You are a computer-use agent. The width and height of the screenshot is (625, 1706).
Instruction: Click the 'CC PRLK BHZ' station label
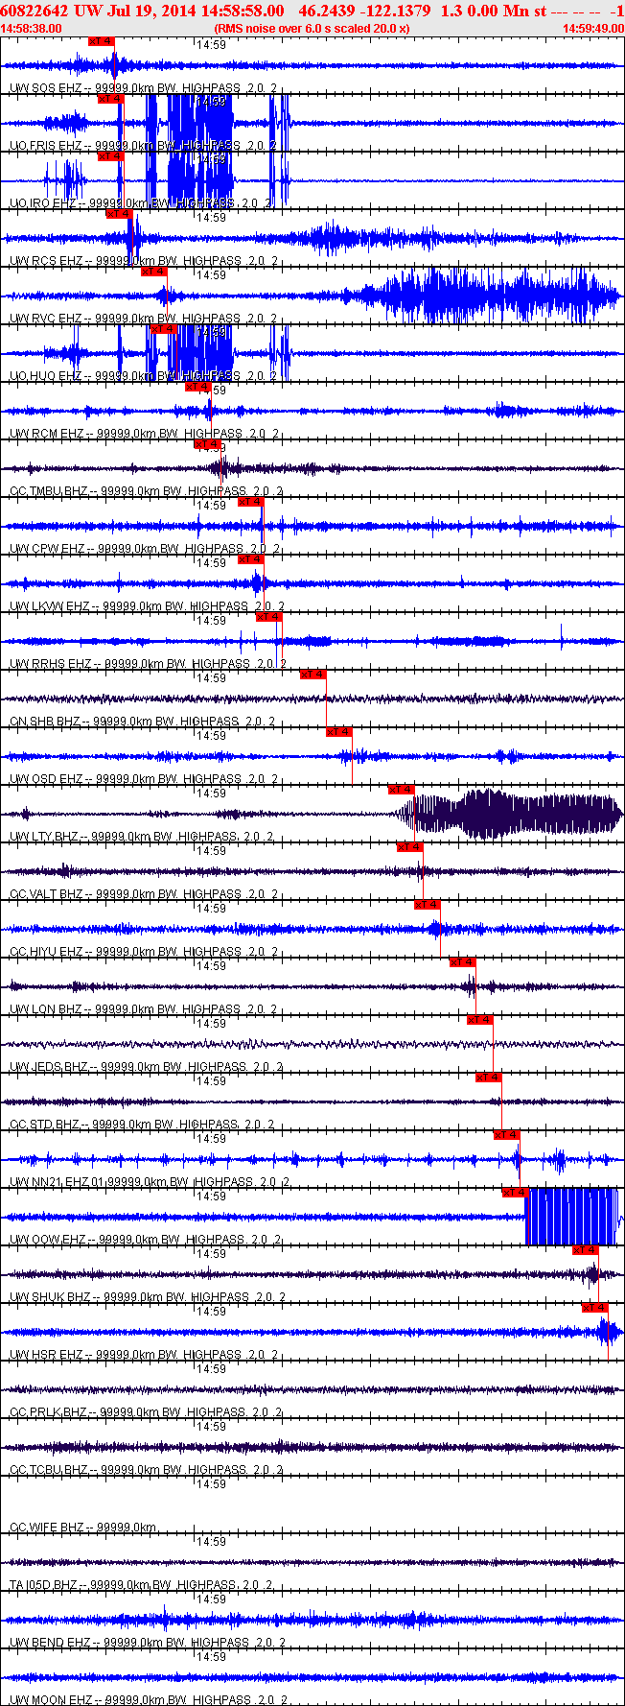(x=48, y=1412)
